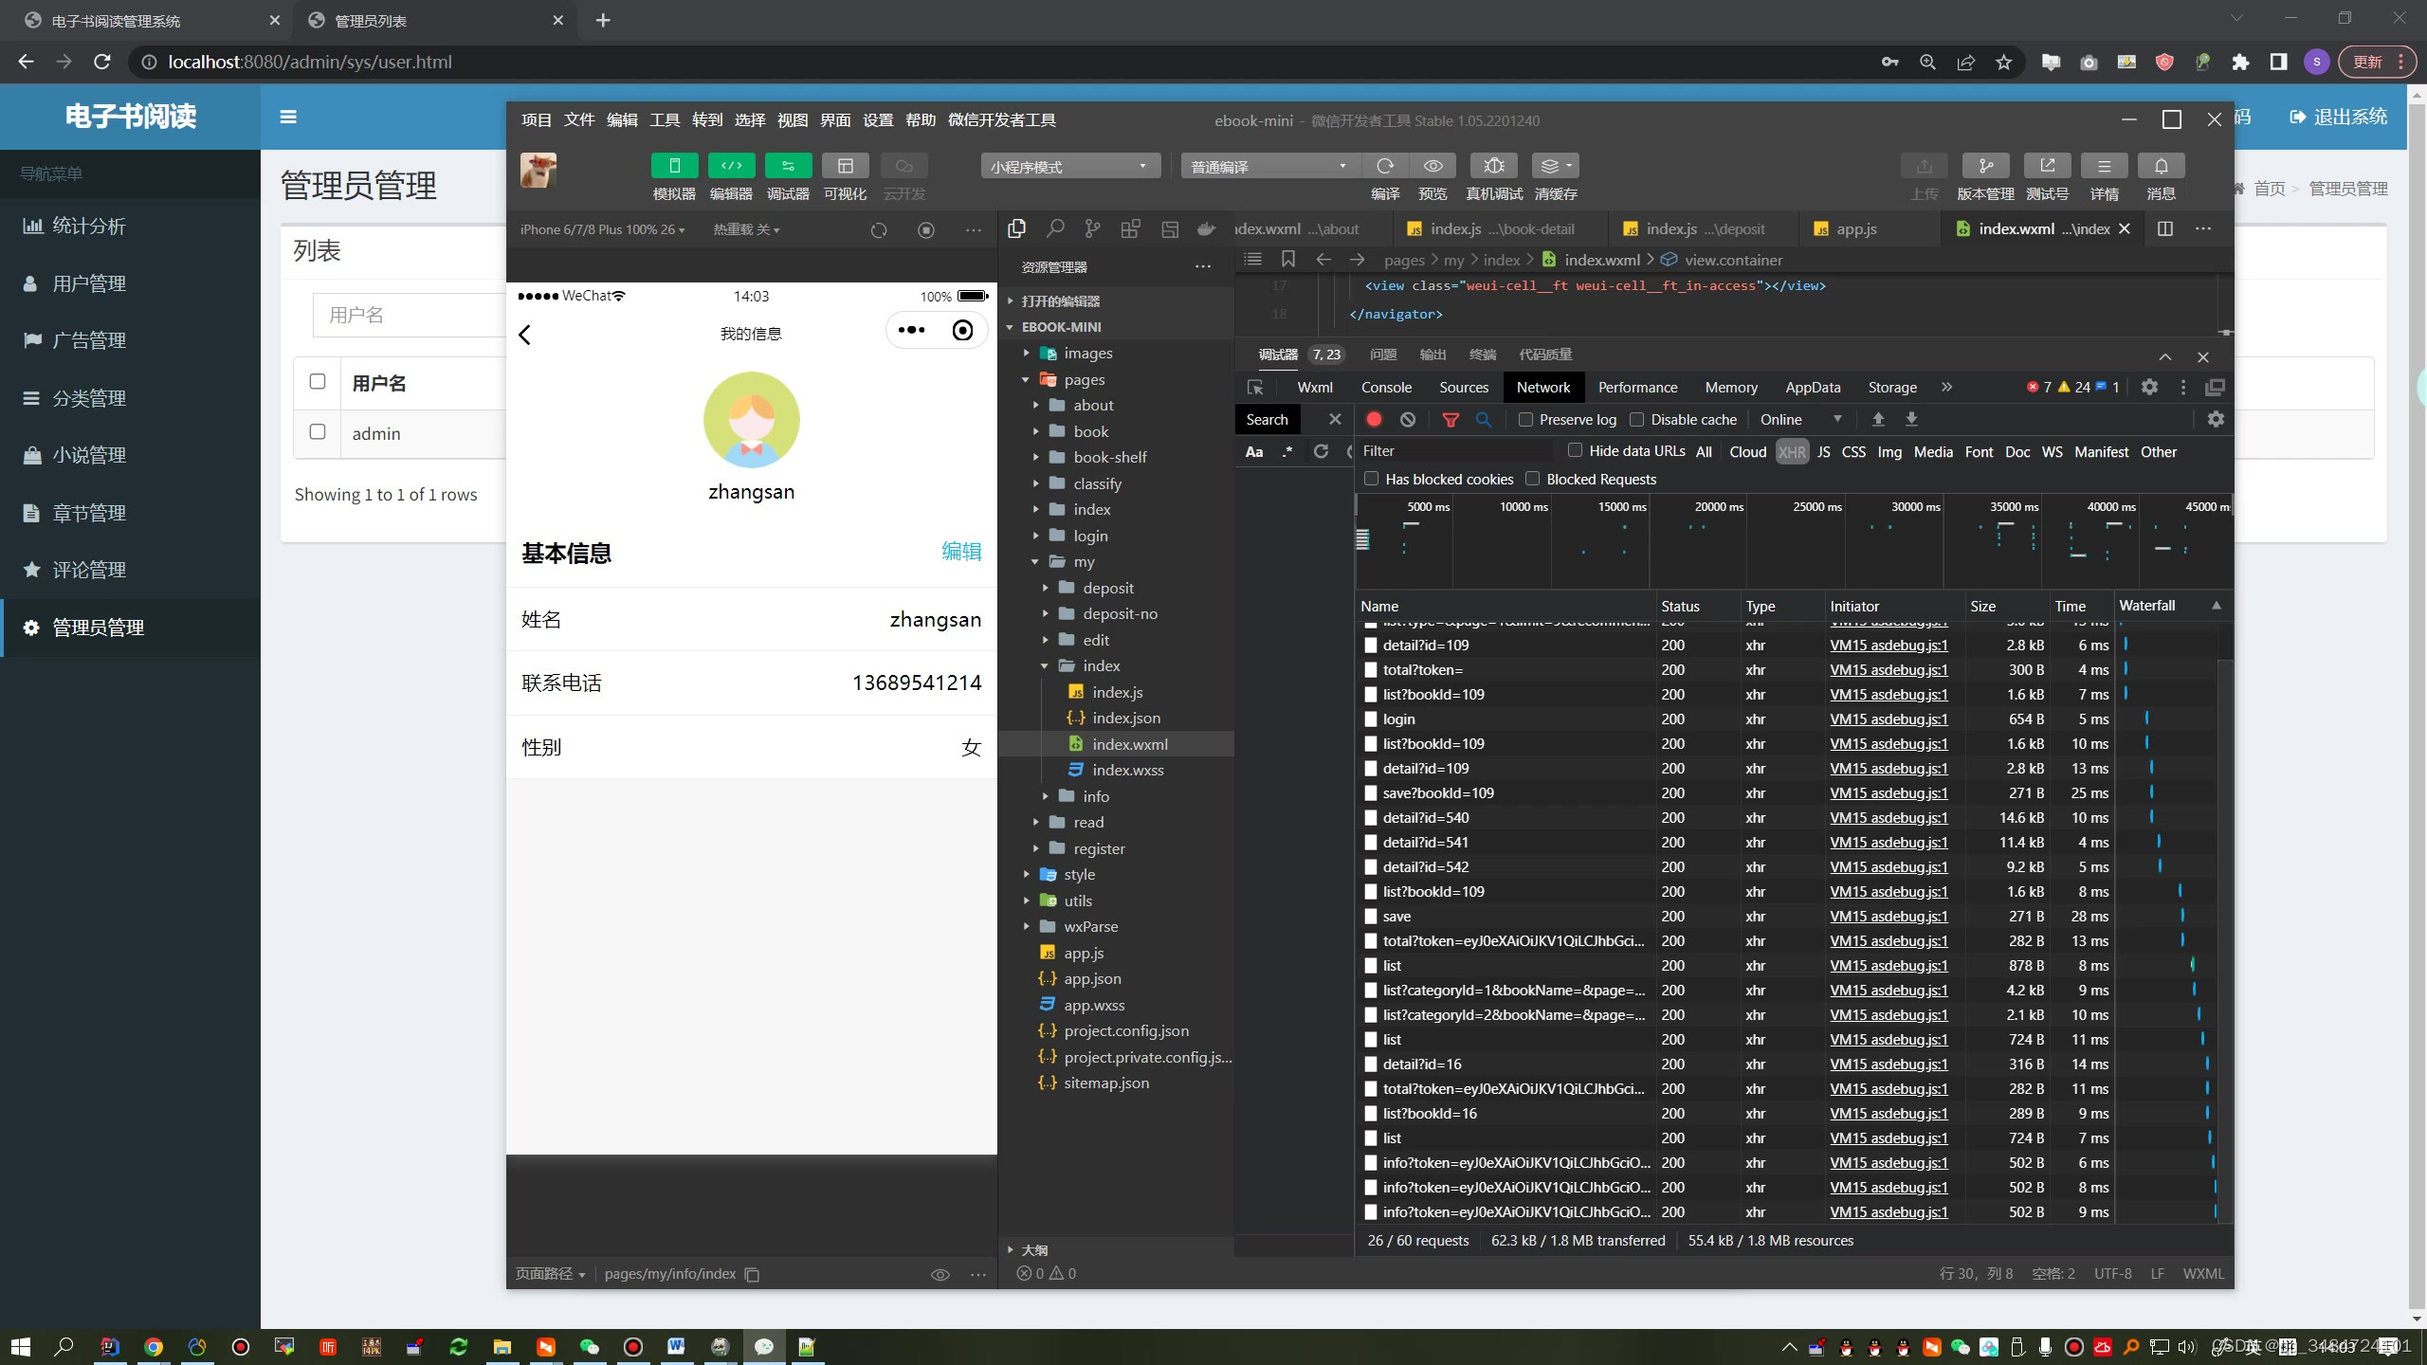Expand the deposit folder in tree

tap(1107, 588)
